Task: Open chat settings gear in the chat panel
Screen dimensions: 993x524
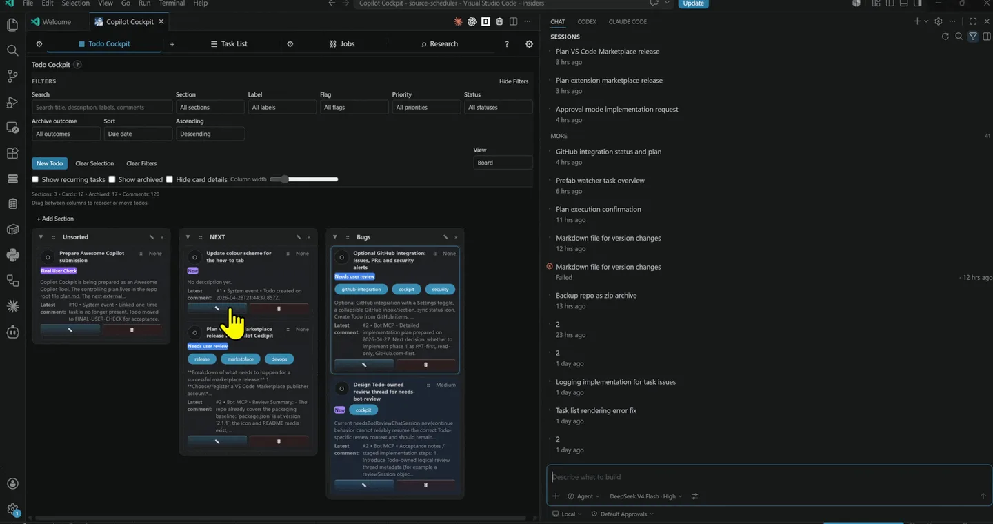Action: pyautogui.click(x=939, y=21)
